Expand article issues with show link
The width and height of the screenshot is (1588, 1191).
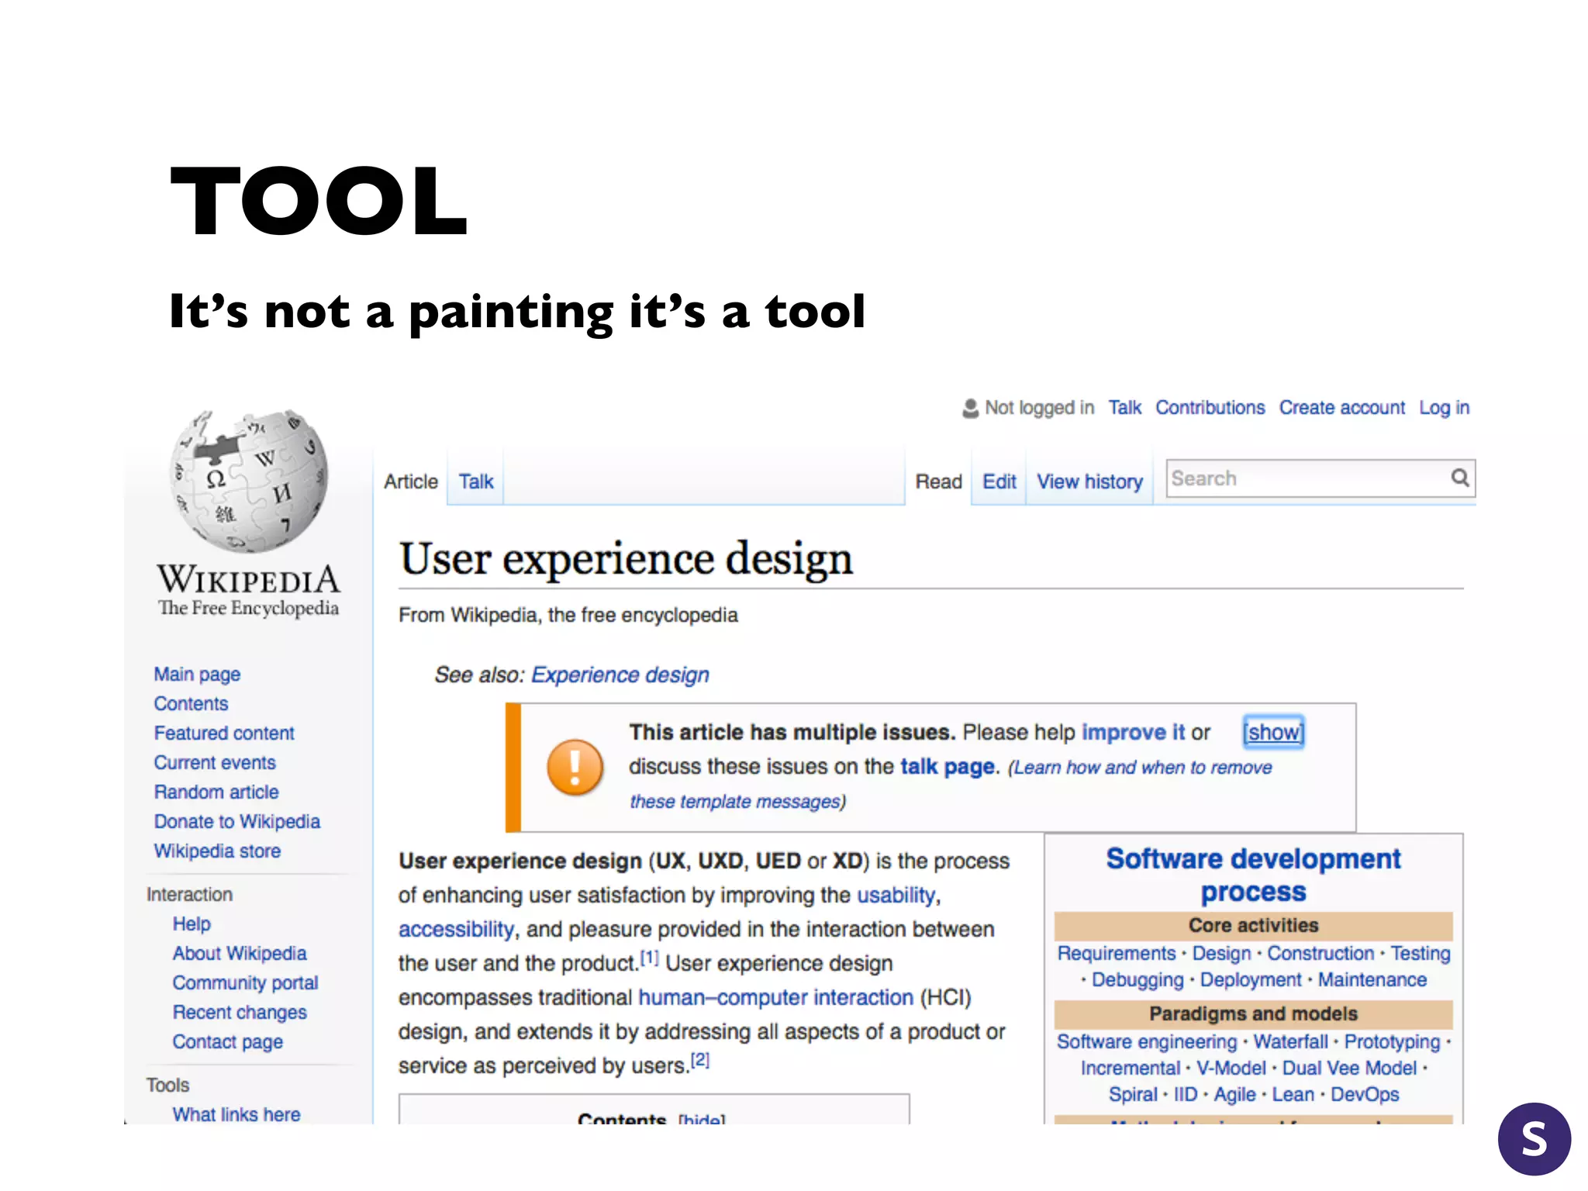coord(1273,732)
